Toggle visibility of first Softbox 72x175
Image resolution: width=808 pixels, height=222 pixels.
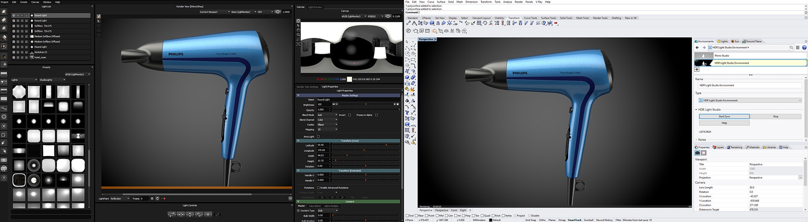(14, 26)
